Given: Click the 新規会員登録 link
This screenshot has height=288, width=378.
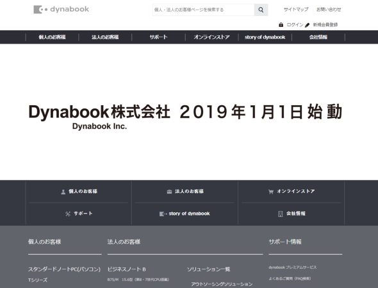Looking at the screenshot, I should tap(325, 24).
